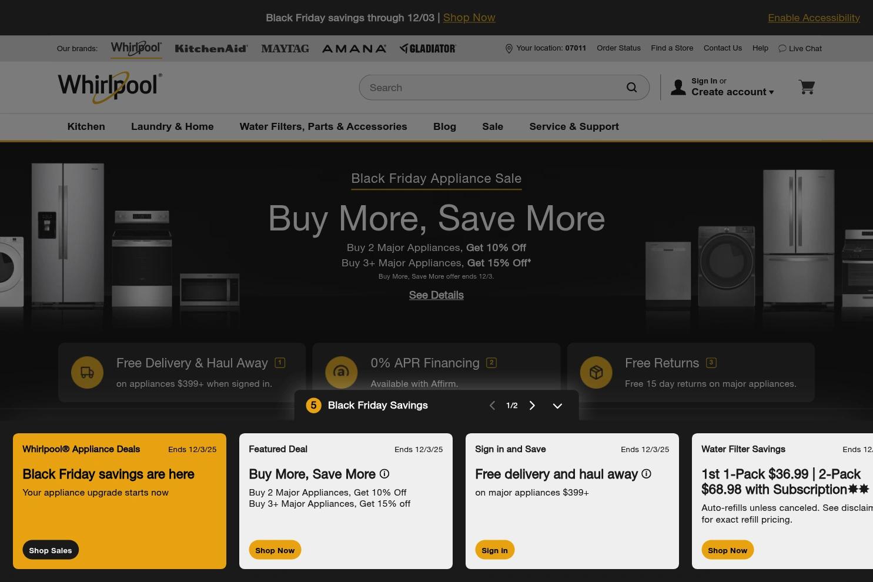Click the Live Chat speech bubble icon
This screenshot has width=873, height=582.
[782, 49]
